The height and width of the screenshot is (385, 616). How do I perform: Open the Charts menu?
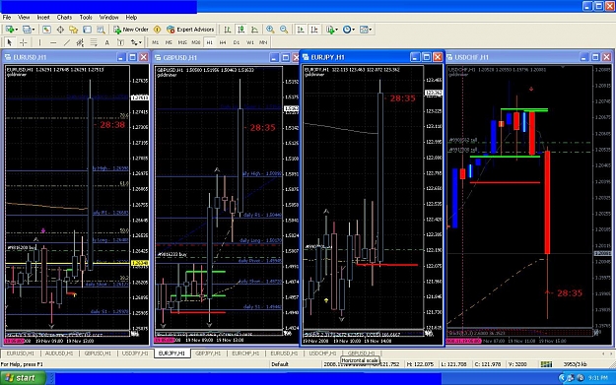[64, 18]
